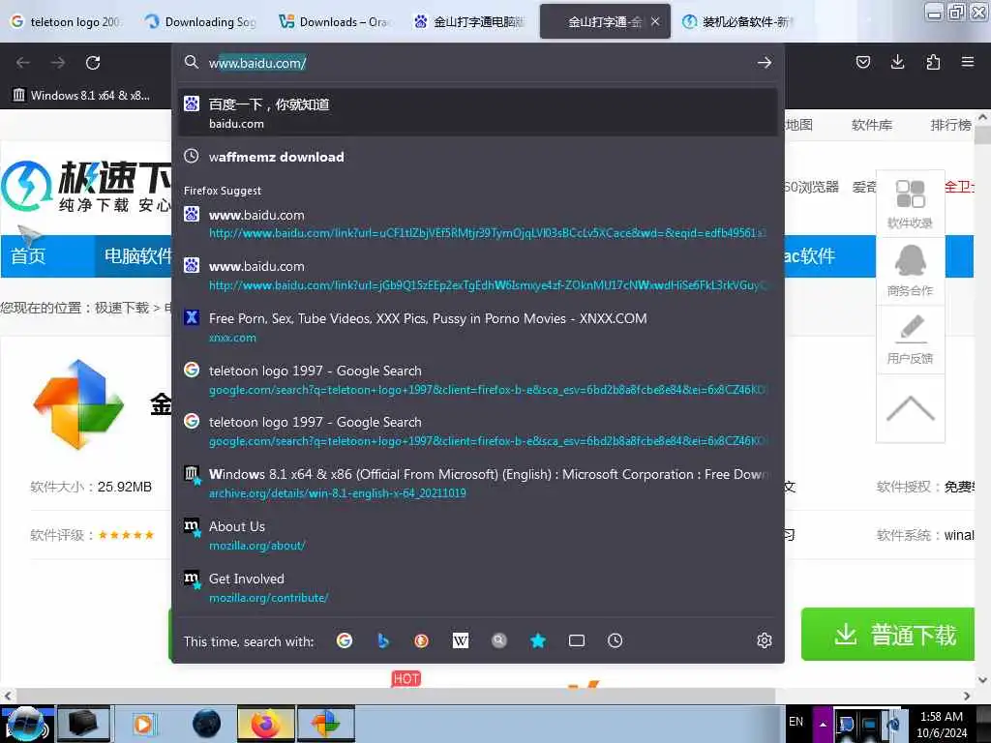Click the vertical scrollbar down arrow
The image size is (991, 743).
coord(982,680)
